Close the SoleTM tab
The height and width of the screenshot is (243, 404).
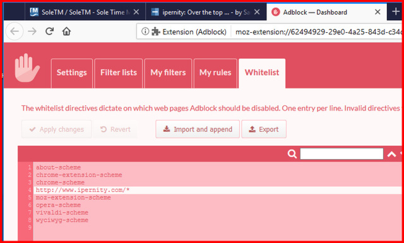point(136,12)
